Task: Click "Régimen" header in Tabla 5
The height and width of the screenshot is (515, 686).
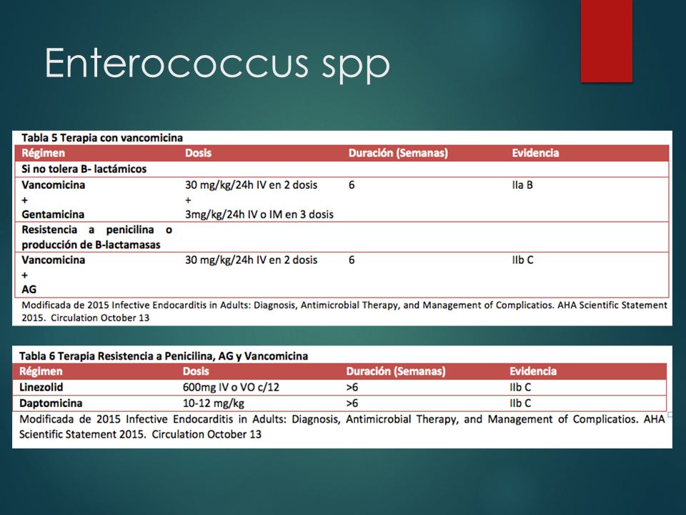Action: coord(44,153)
